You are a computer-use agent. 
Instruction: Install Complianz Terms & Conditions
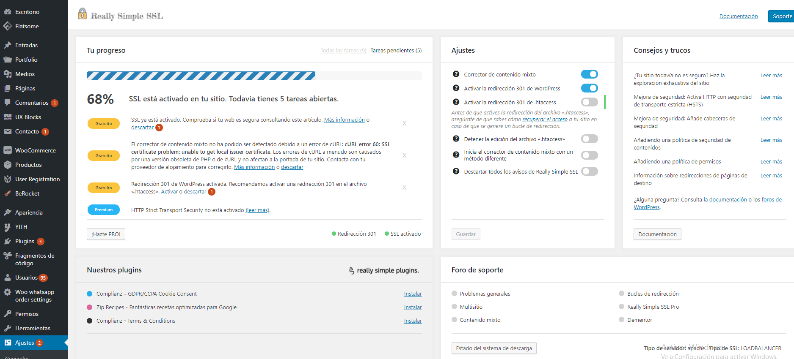413,321
